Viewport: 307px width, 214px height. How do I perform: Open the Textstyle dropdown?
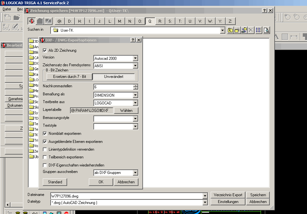click(x=135, y=126)
